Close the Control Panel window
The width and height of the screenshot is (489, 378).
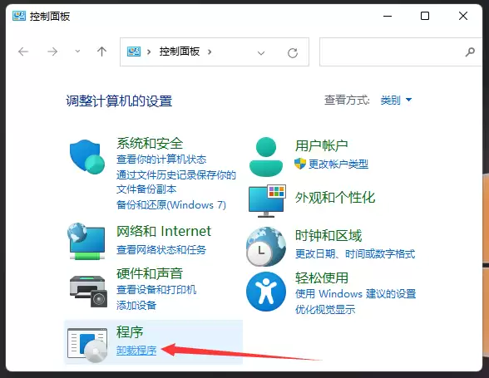click(463, 16)
